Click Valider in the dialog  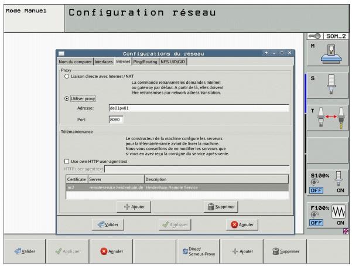[108, 224]
